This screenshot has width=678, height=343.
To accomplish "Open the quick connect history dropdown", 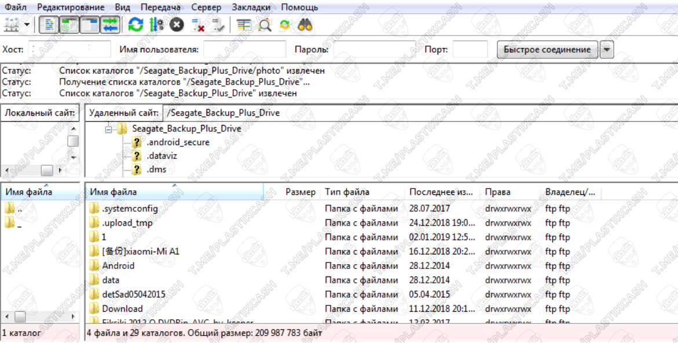I will [x=607, y=50].
